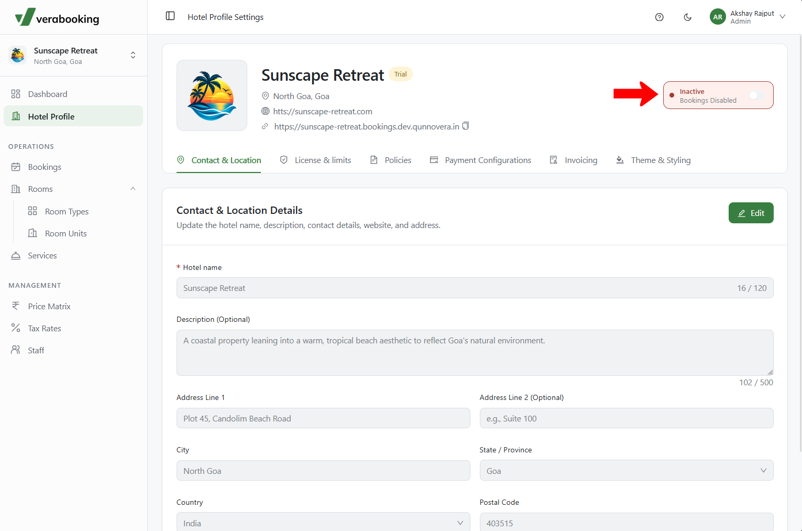Switch to License & limits tab
This screenshot has height=531, width=802.
pyautogui.click(x=315, y=160)
